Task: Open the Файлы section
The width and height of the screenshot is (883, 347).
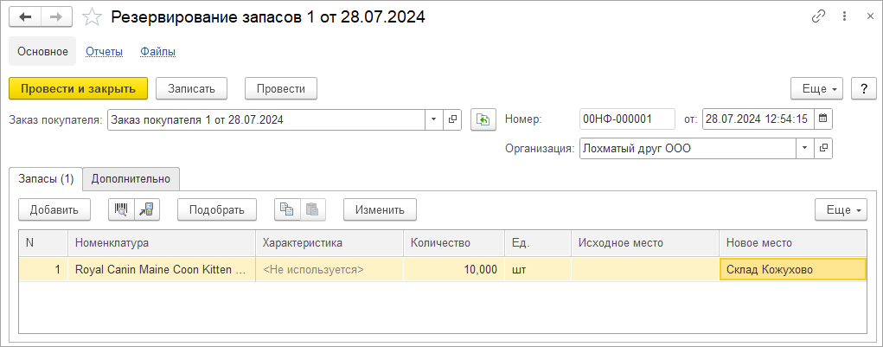Action: pos(158,52)
